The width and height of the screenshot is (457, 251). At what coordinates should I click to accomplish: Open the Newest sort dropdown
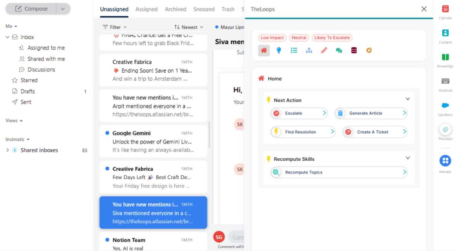pos(189,27)
